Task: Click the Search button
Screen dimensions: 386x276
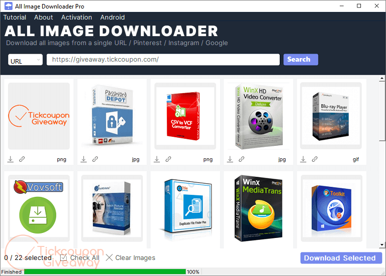Action: coord(301,60)
